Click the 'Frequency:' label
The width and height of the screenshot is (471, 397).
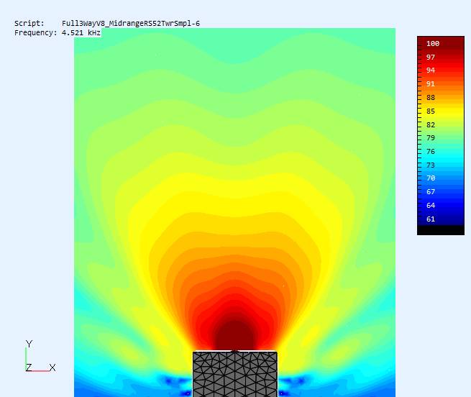click(35, 33)
